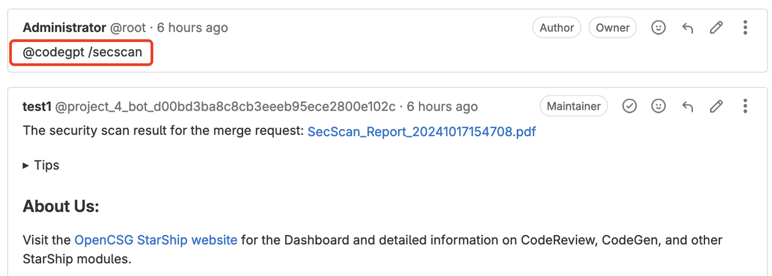Click the Owner role badge
Screen dimensions: 772x276
tap(612, 28)
